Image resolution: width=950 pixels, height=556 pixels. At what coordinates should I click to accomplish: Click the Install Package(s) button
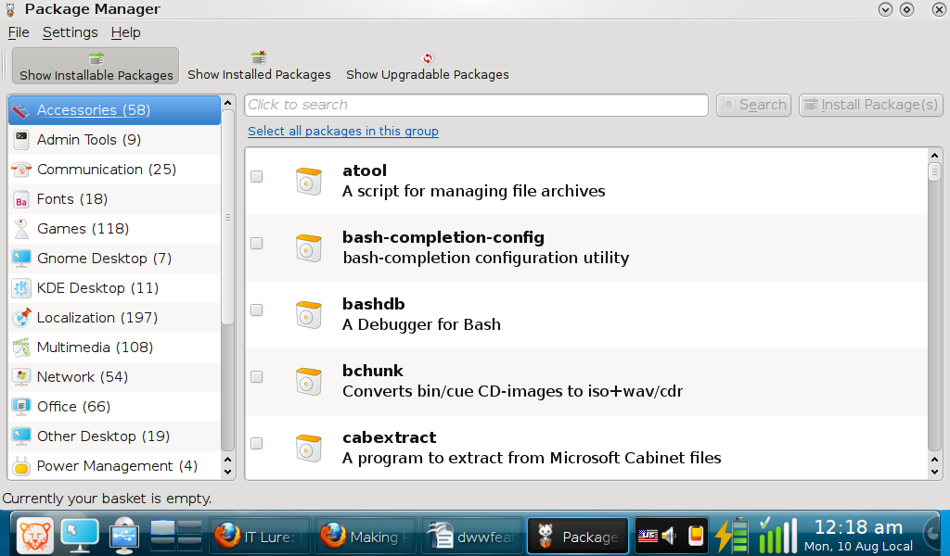(870, 105)
